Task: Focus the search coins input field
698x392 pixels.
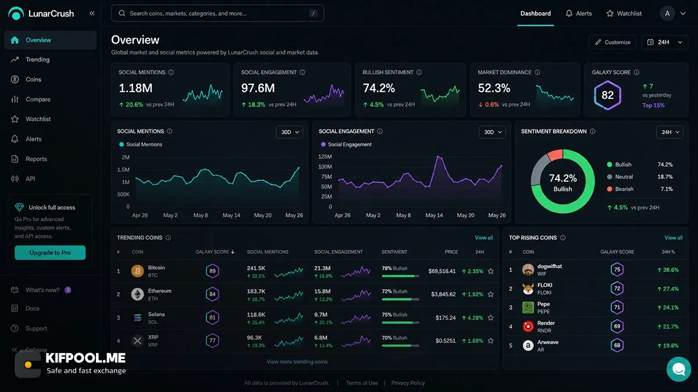Action: click(218, 13)
